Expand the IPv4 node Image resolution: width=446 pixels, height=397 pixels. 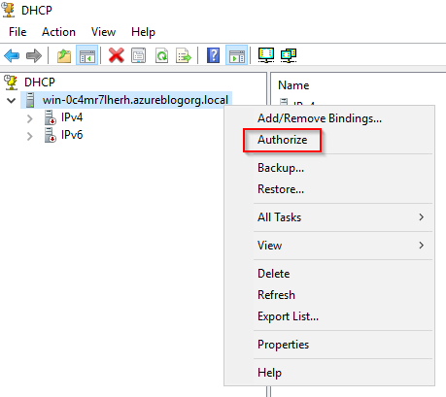coord(30,118)
